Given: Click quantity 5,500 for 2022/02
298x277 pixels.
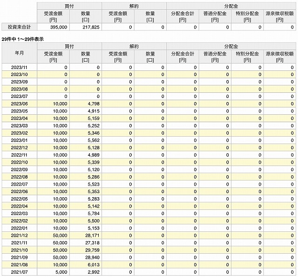Looking at the screenshot, I should click(94, 221).
